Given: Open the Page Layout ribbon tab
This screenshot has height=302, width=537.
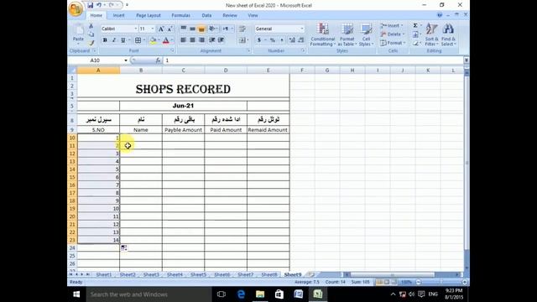Looking at the screenshot, I should click(148, 15).
